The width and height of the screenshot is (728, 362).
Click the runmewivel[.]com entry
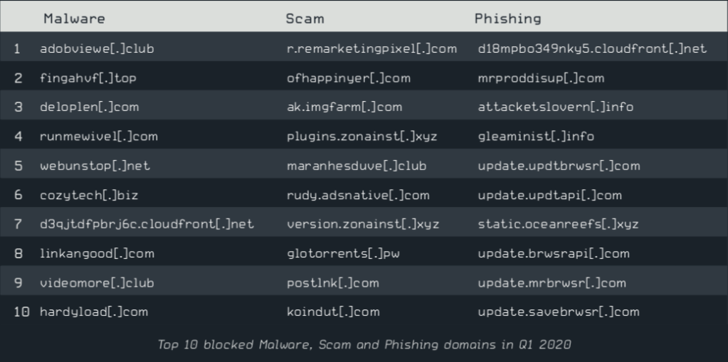[98, 137]
